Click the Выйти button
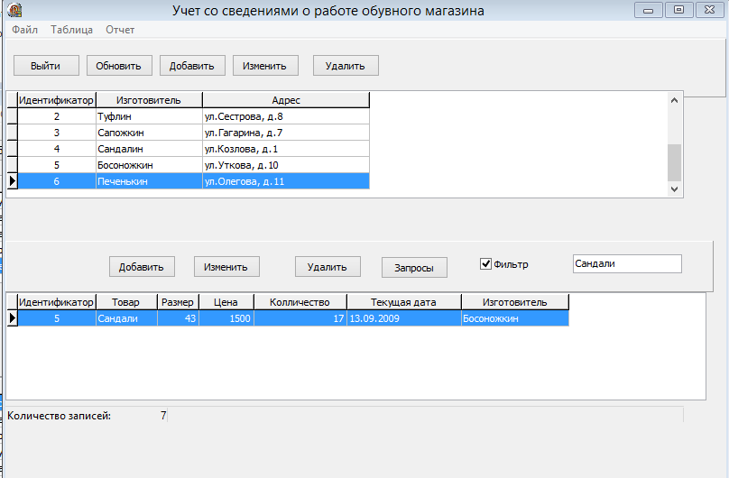Screen dimensions: 729x478 (46, 66)
